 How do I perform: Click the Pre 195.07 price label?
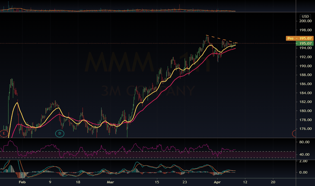tap(299, 38)
